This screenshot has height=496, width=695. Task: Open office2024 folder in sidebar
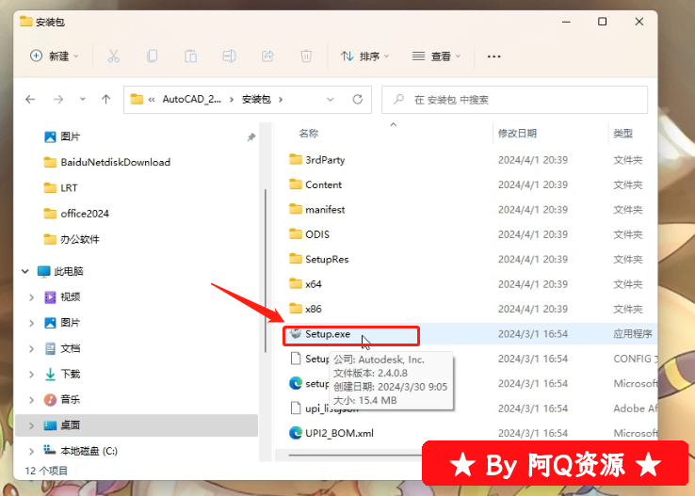coord(76,214)
